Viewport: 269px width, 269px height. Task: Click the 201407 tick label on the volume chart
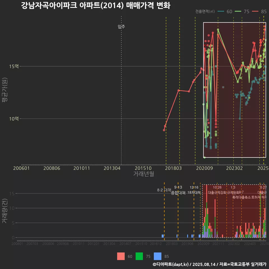[x=125, y=244]
